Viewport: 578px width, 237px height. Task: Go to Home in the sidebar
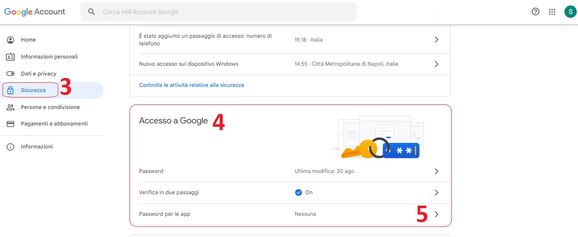pos(28,40)
